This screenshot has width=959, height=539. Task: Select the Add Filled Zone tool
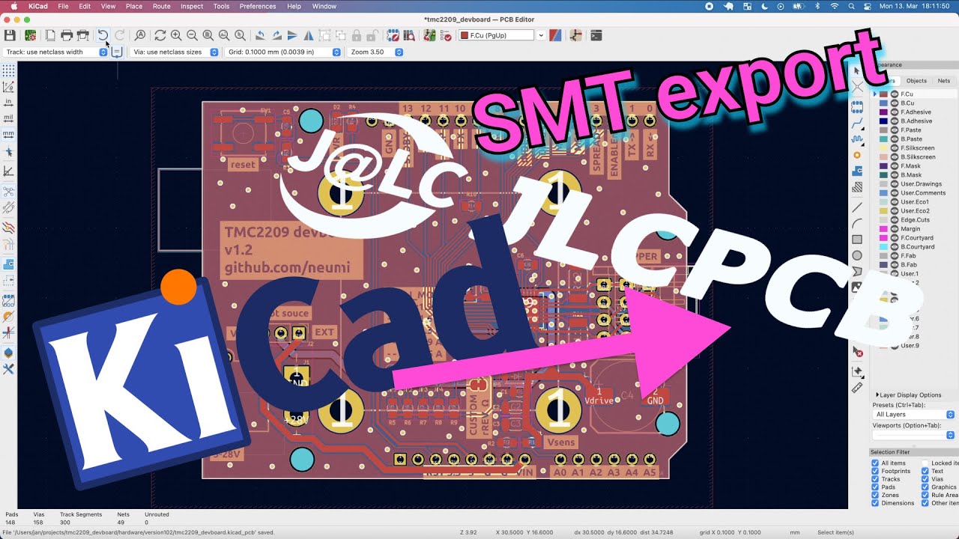[857, 171]
